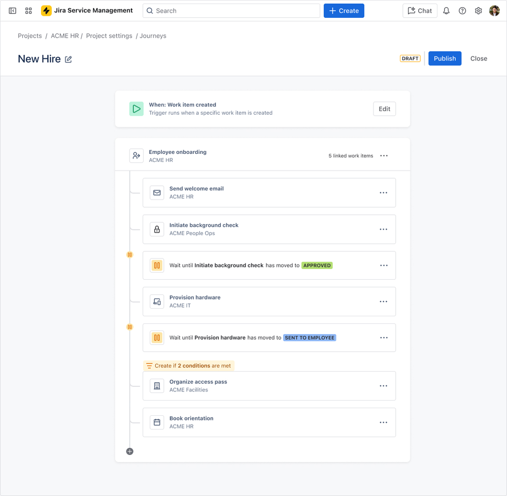This screenshot has width=507, height=496.
Task: Click the user profile avatar
Action: 494,11
